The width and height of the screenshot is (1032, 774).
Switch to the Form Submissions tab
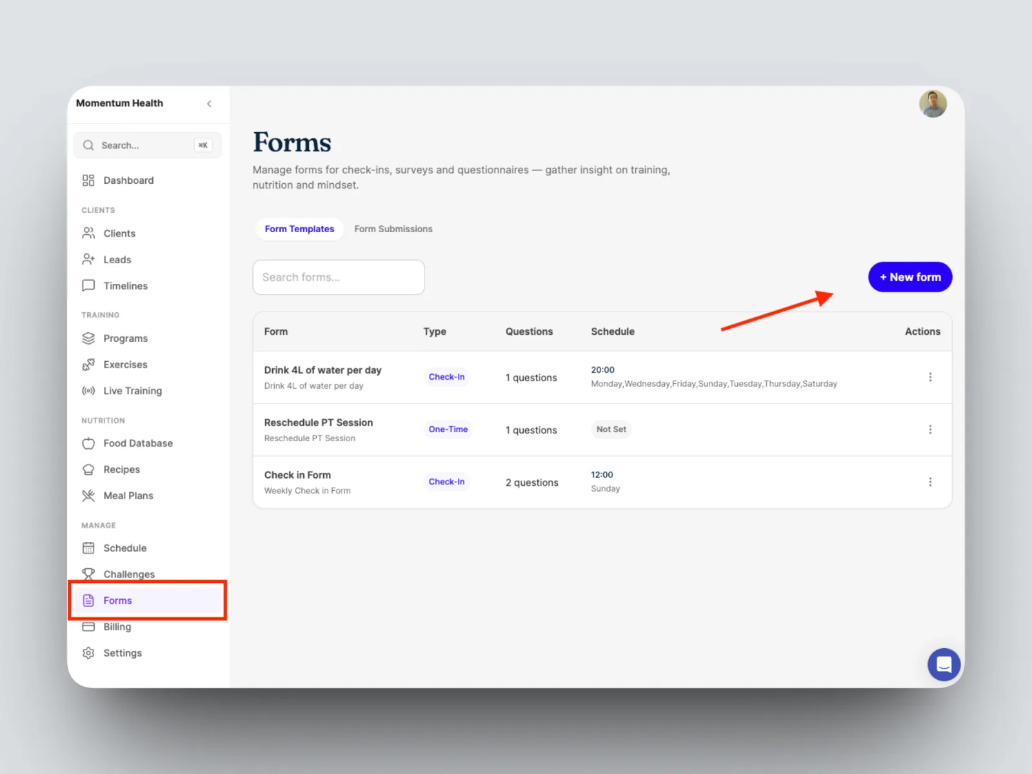click(x=393, y=229)
